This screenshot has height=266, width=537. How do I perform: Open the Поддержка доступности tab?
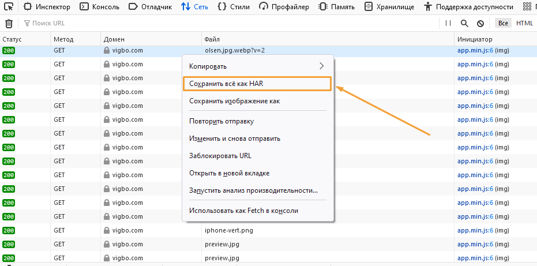tap(468, 6)
